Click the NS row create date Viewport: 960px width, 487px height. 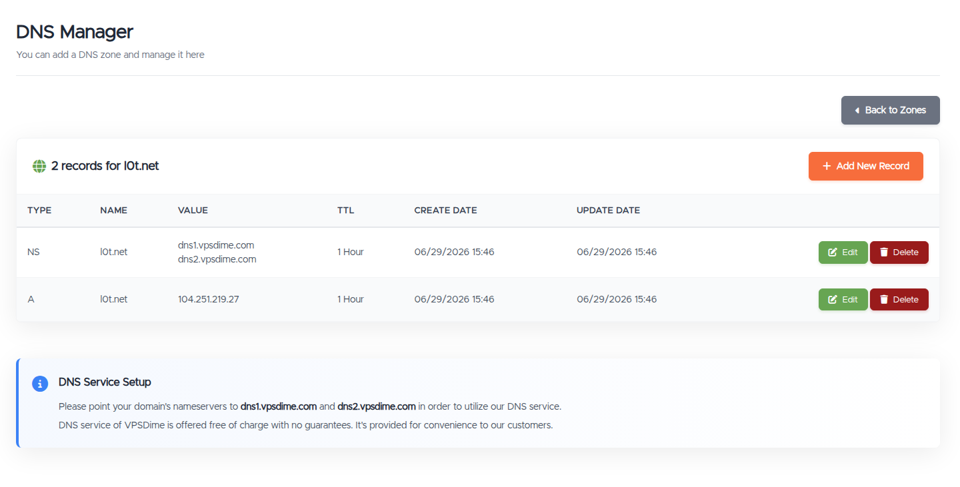pos(454,252)
